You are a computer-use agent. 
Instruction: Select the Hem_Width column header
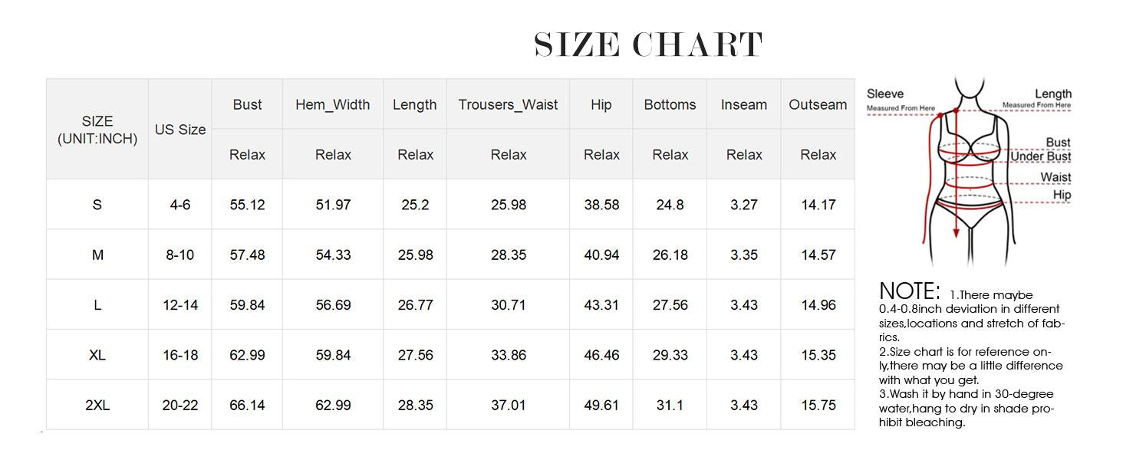(332, 105)
